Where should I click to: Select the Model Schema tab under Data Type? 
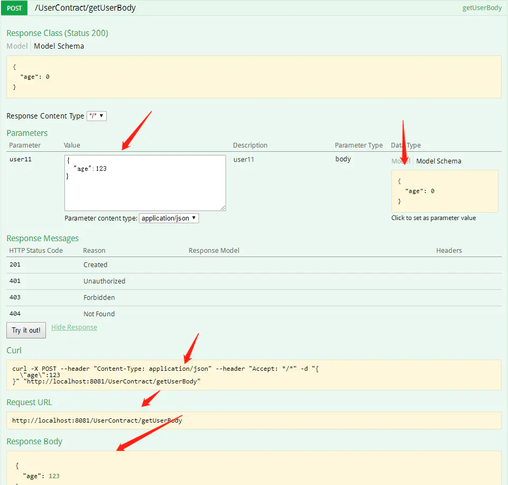tap(439, 161)
